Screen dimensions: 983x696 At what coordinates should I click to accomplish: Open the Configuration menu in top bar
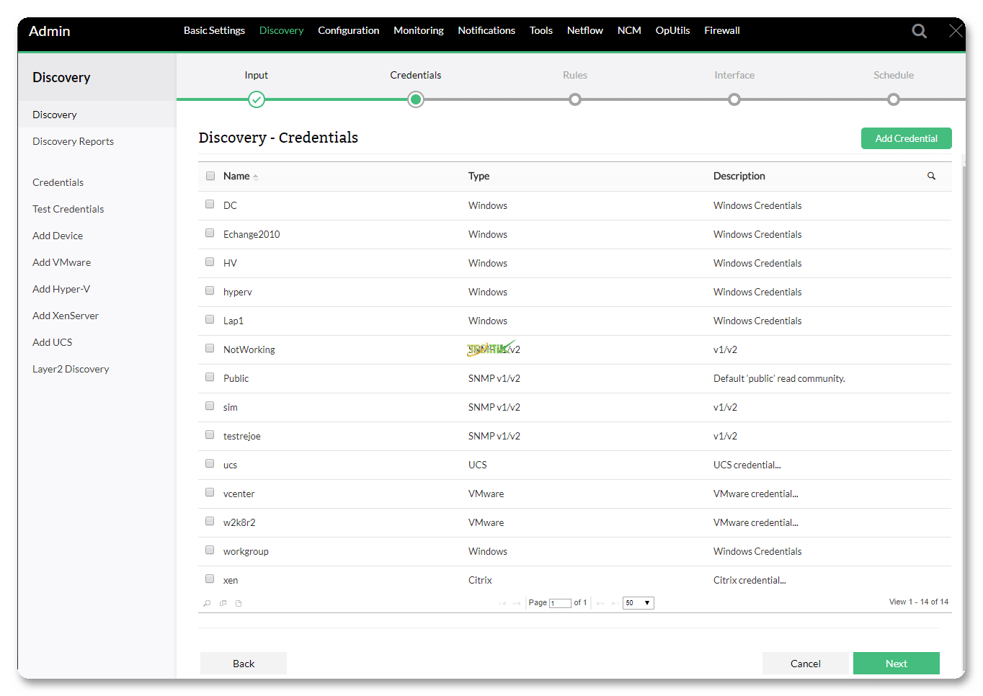[348, 30]
